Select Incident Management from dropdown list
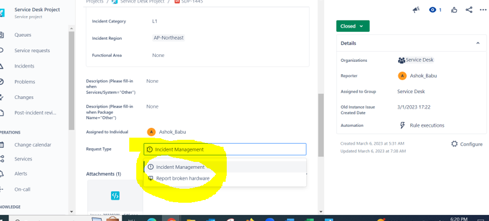The height and width of the screenshot is (221, 489). [x=225, y=167]
